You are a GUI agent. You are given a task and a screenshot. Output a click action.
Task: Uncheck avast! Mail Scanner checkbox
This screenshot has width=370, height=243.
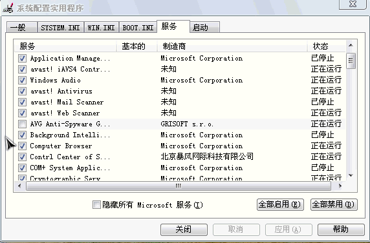(x=22, y=102)
